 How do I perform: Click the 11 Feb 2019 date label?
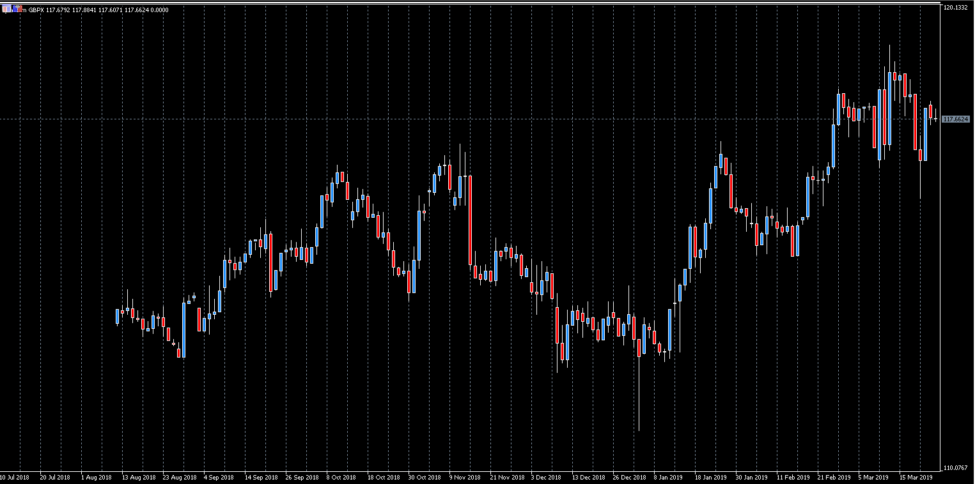(x=792, y=478)
